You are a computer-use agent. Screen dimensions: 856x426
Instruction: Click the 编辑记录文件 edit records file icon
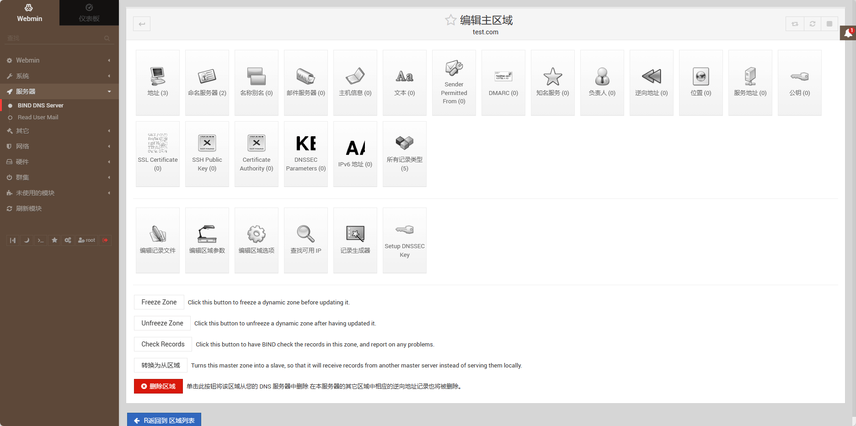click(x=158, y=240)
